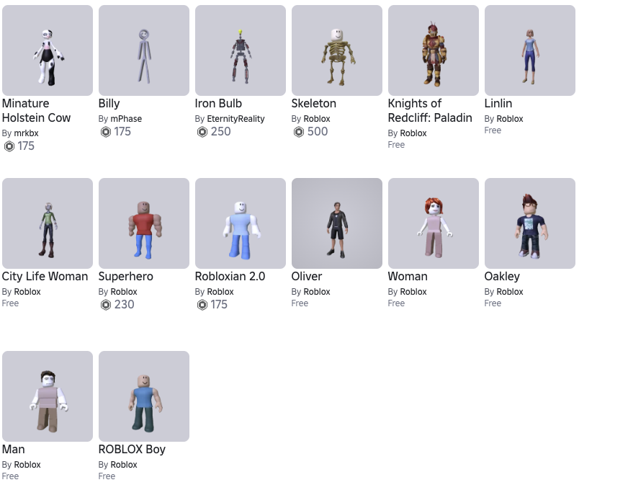The image size is (628, 503).
Task: Open the Billy avatar thumbnail
Action: point(144,50)
